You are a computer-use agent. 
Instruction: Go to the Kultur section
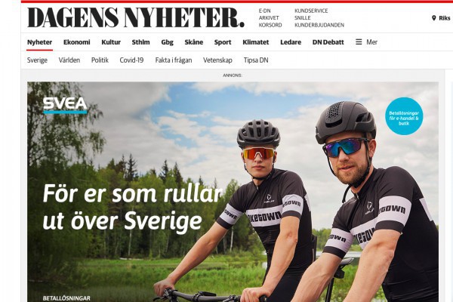point(111,42)
